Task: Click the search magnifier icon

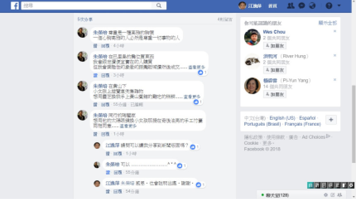Action: pyautogui.click(x=159, y=5)
